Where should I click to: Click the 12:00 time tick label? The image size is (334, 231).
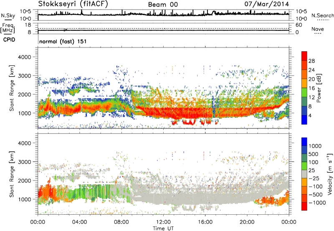(163, 222)
